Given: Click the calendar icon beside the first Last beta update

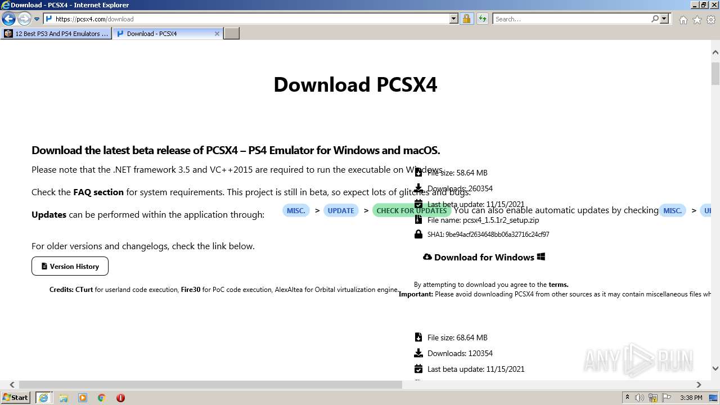Looking at the screenshot, I should (x=418, y=204).
